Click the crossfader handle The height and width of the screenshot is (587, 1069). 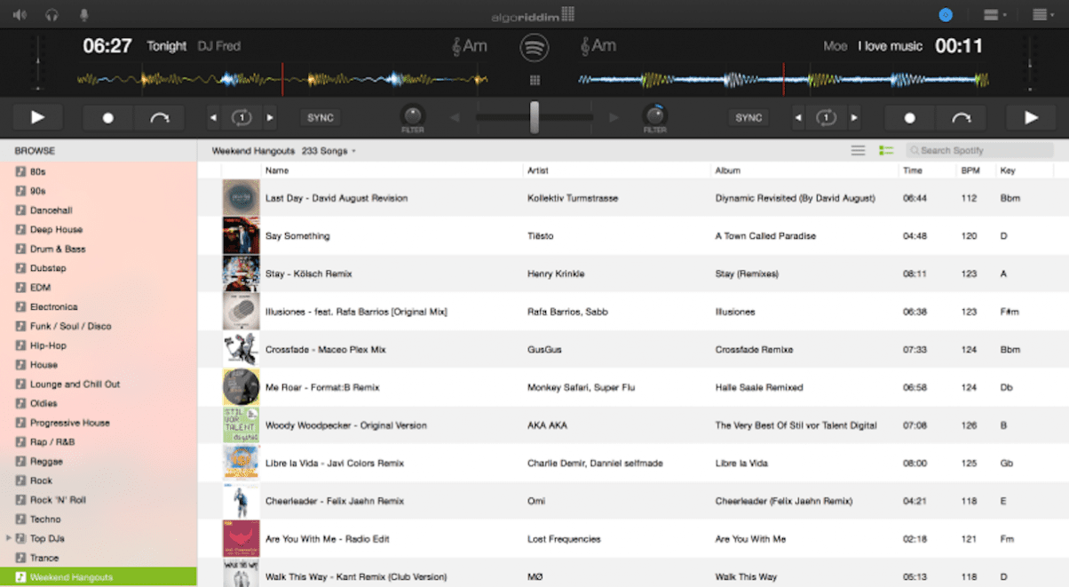(x=534, y=117)
